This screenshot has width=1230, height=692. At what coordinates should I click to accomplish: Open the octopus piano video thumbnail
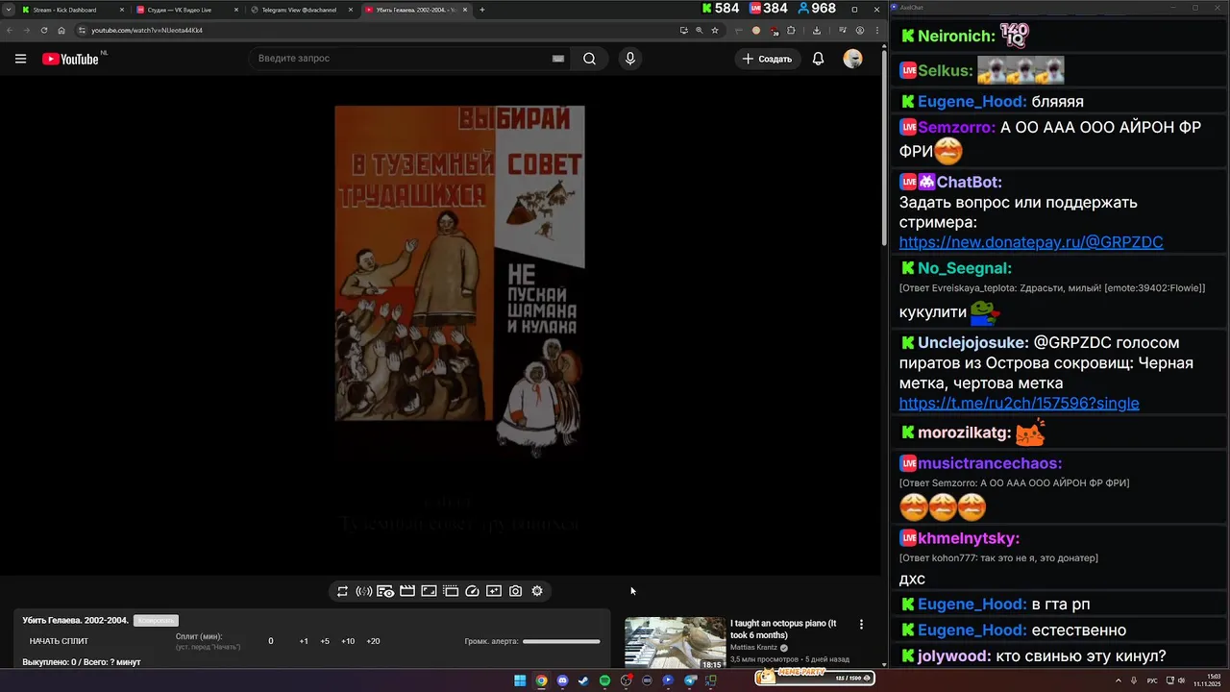coord(676,642)
